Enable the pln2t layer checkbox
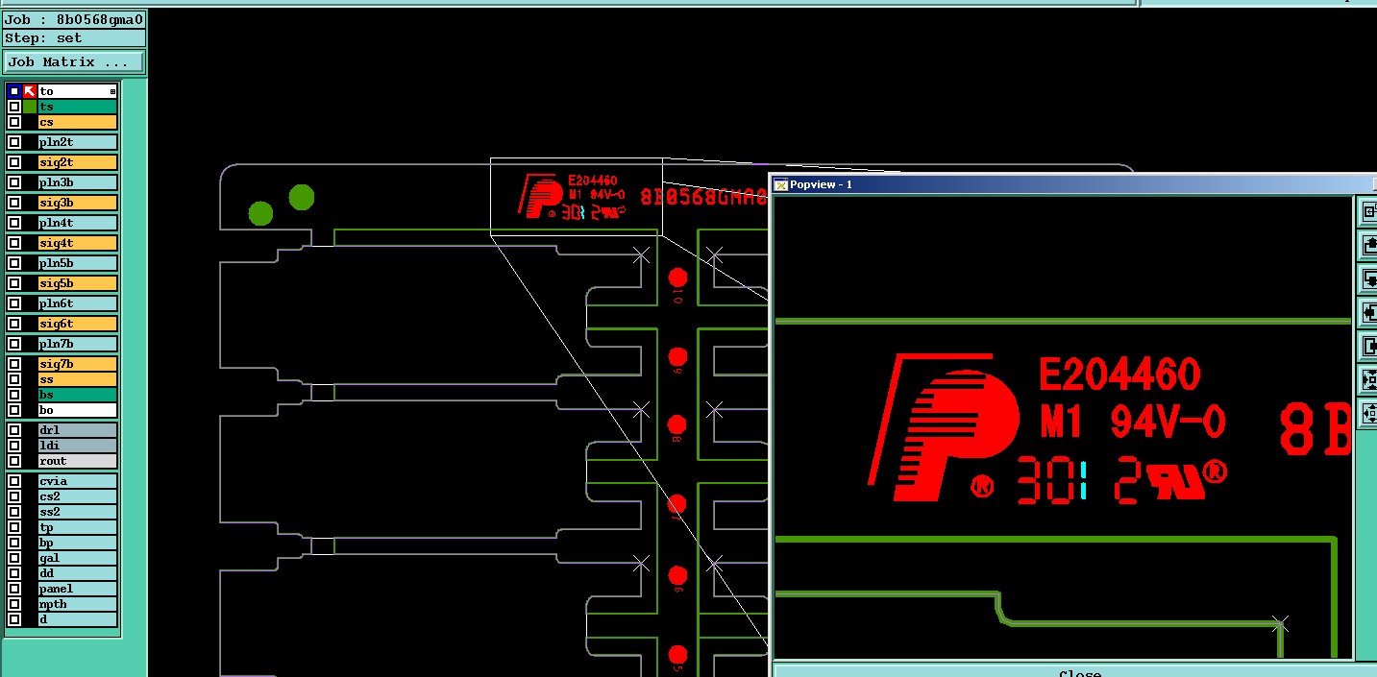 pyautogui.click(x=14, y=142)
